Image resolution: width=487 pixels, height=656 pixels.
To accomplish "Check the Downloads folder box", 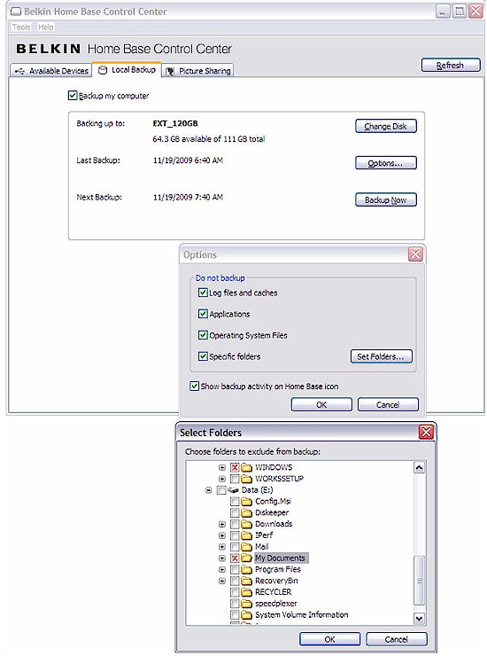I will (x=235, y=524).
